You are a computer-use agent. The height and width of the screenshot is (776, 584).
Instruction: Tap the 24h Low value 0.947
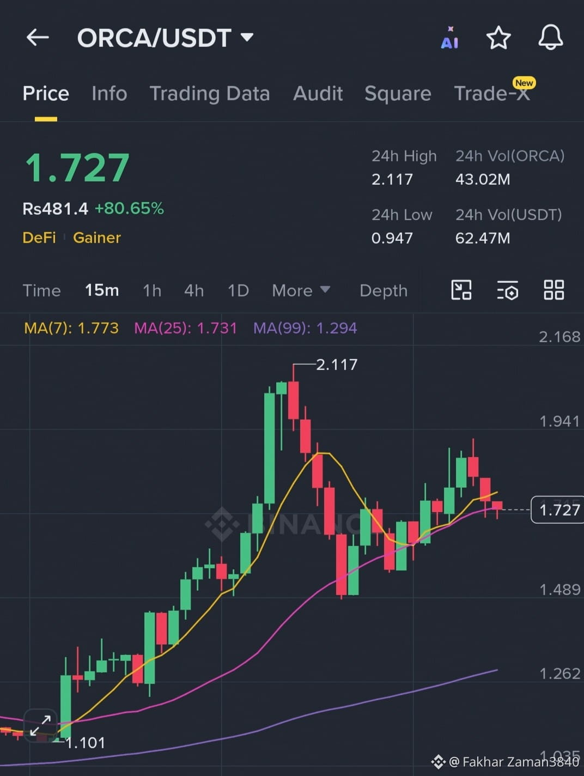[x=392, y=238]
